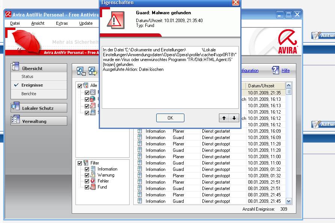Click icon of Guard Dienst gestartet 08.01.2009 21:51 row
This screenshot has height=223, width=335.
(x=139, y=188)
